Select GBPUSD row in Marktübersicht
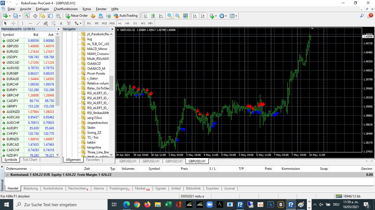This screenshot has height=210, width=375. 13,46
